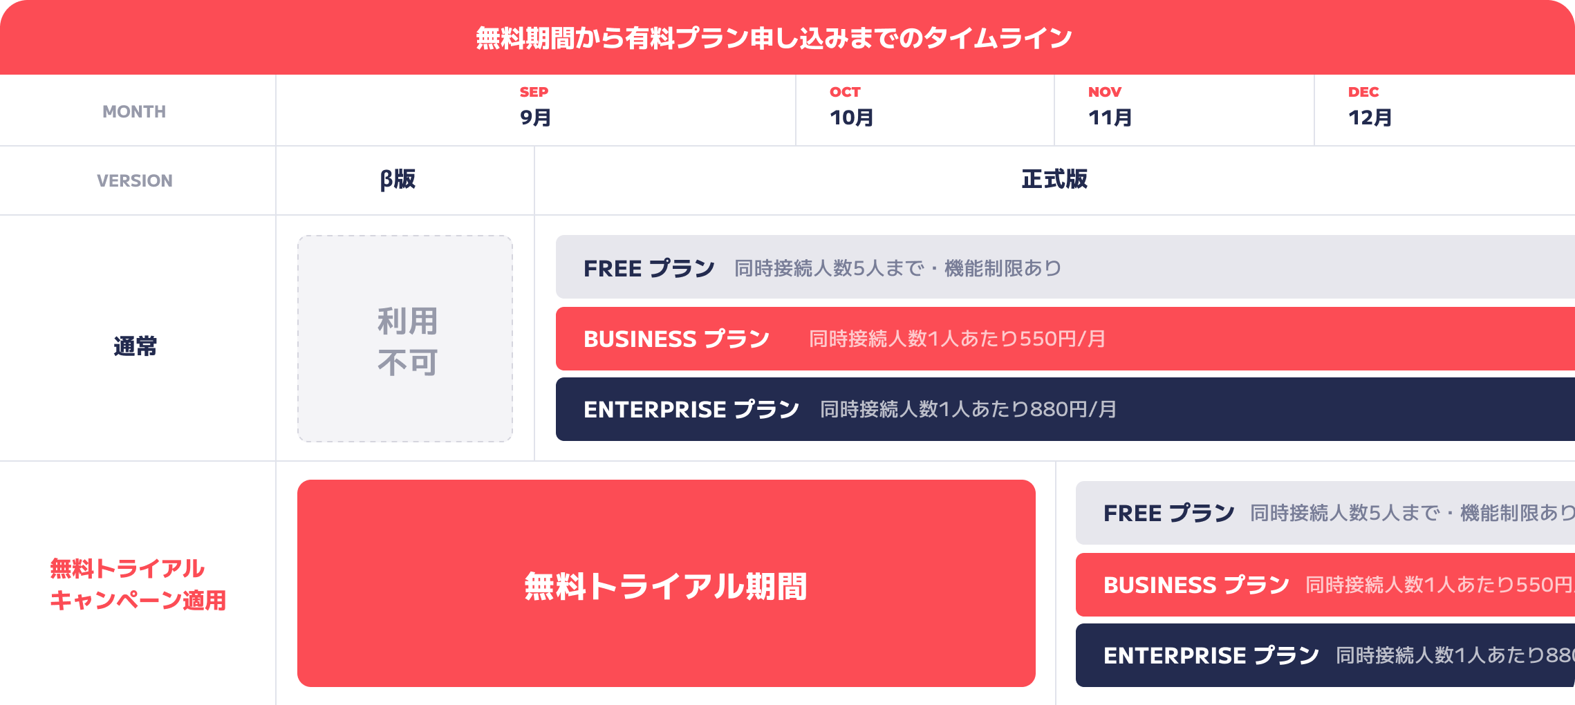
Task: Click the 無料トライアルキャンペーン適用 row label
Action: tap(137, 584)
